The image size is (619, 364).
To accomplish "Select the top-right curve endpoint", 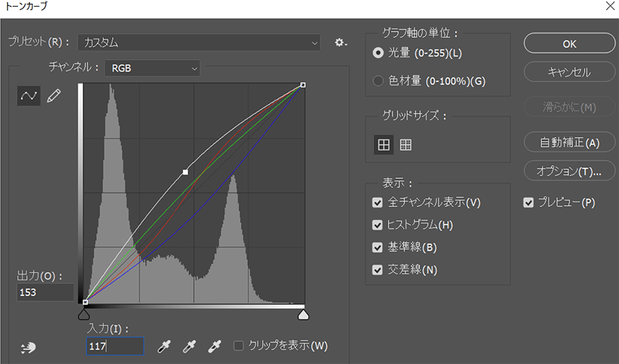I will [x=303, y=85].
